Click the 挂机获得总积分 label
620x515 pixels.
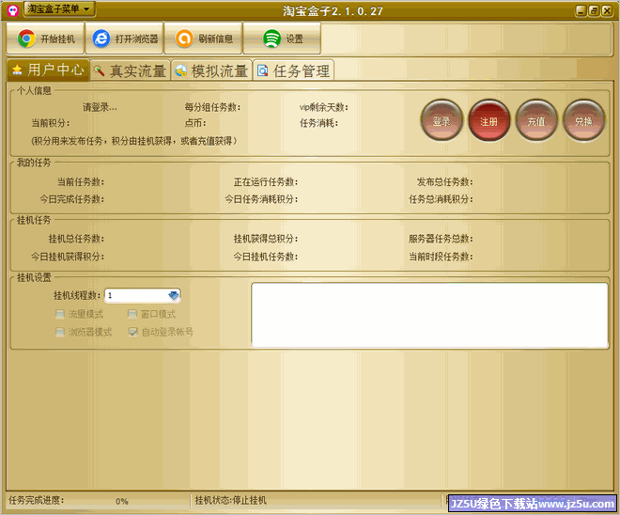(266, 239)
